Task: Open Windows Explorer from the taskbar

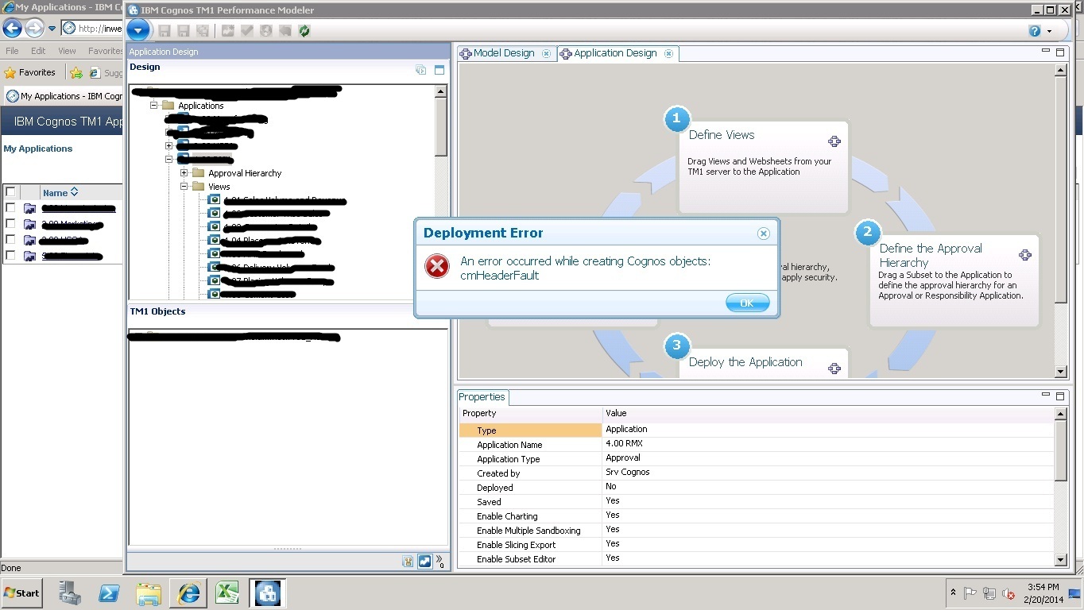Action: pyautogui.click(x=149, y=593)
